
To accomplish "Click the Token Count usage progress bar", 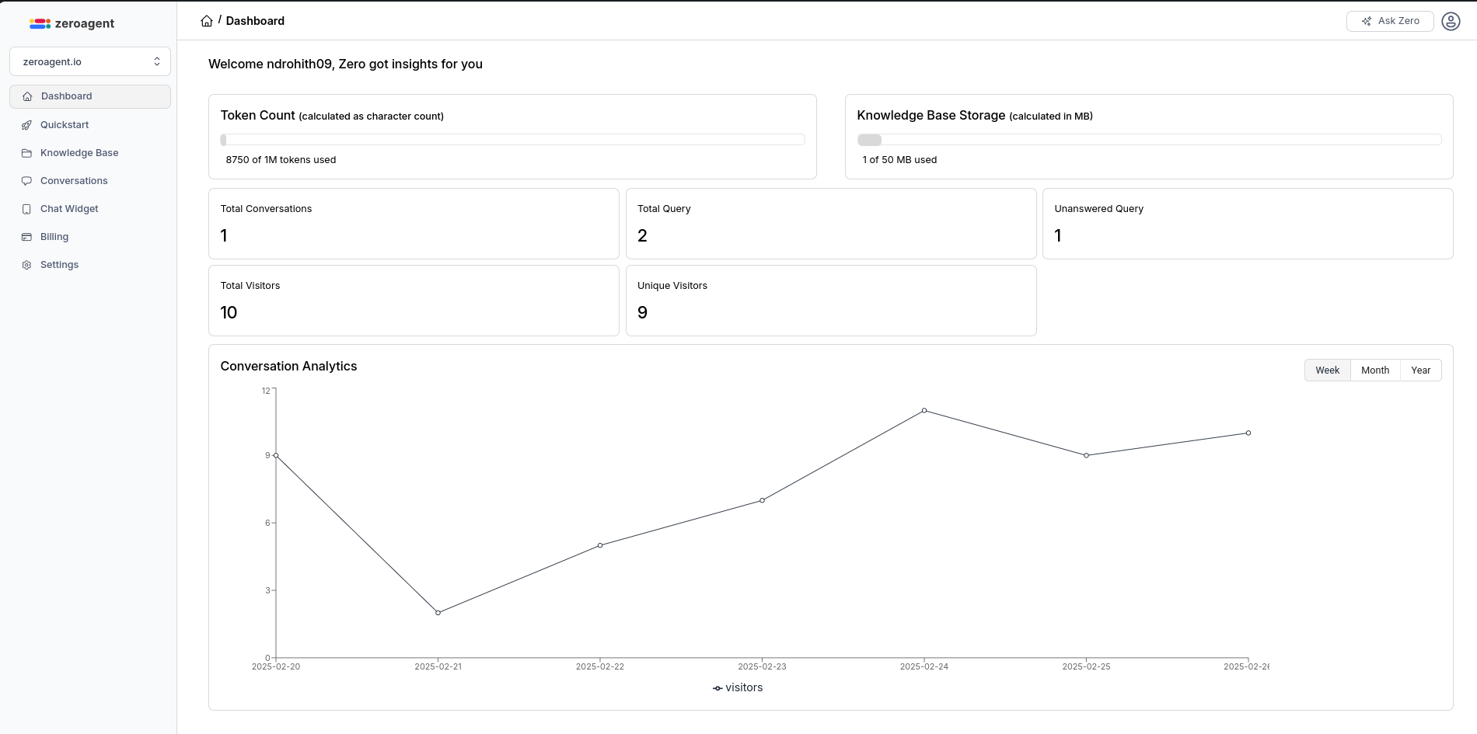I will click(512, 140).
